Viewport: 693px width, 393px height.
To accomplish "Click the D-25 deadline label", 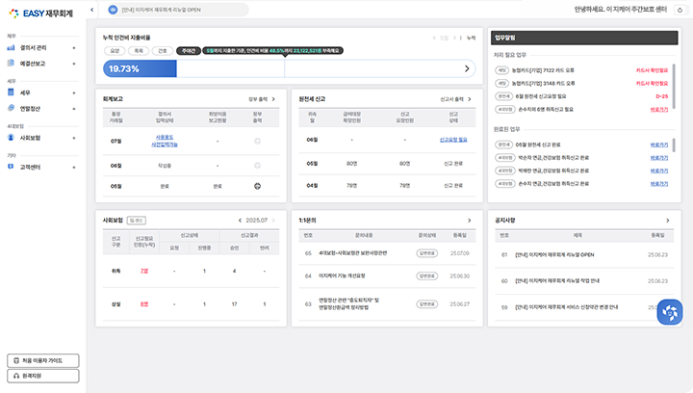I will point(661,96).
